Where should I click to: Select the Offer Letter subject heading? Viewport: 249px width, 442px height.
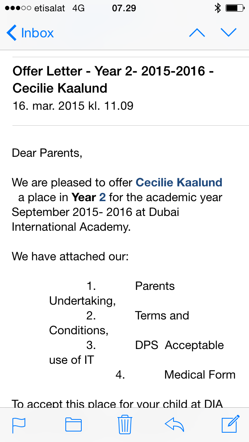click(x=113, y=79)
